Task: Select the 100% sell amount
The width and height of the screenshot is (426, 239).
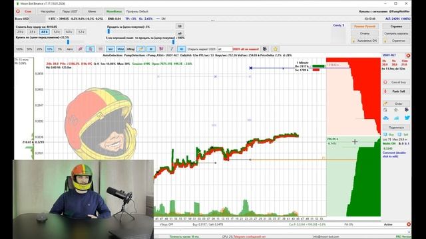Action: pos(19,49)
